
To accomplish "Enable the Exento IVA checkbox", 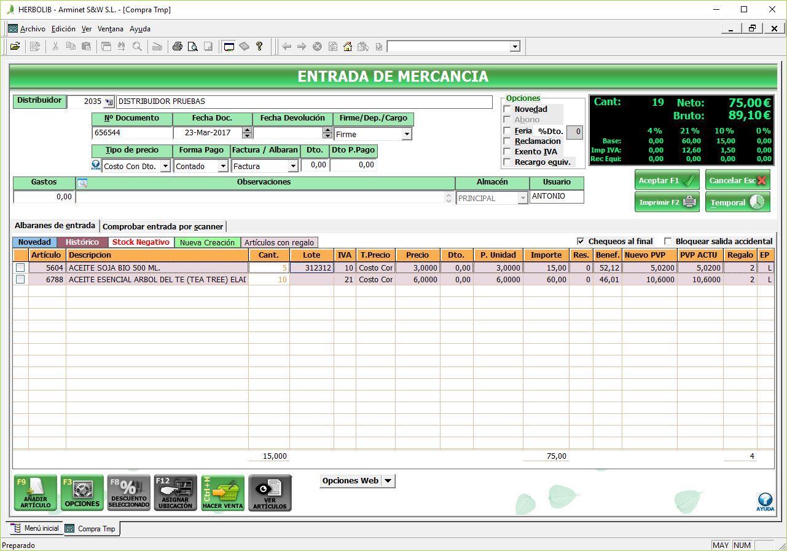I will (x=507, y=152).
